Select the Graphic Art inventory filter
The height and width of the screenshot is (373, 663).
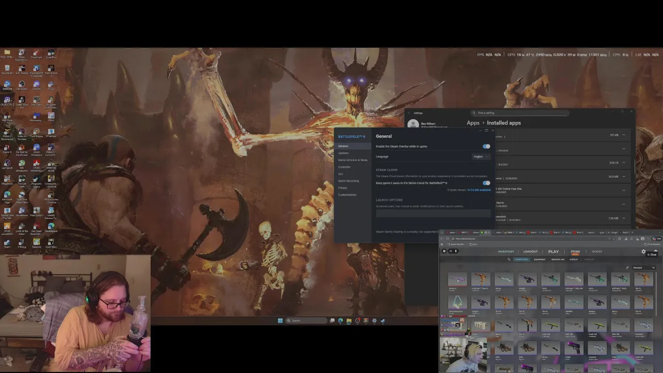[x=558, y=260]
